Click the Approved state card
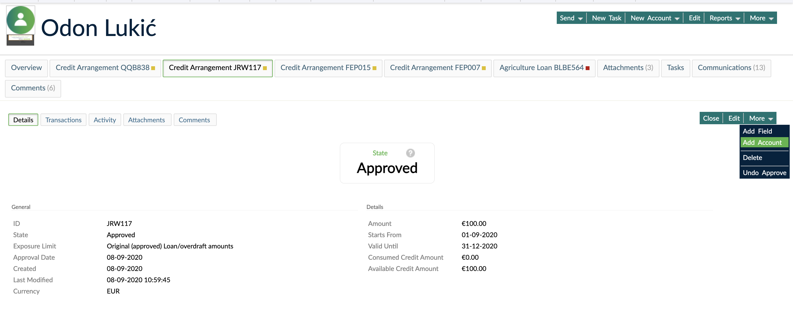Viewport: 793px width, 310px height. click(387, 163)
